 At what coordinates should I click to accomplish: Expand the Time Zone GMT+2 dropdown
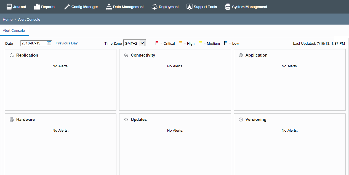[134, 43]
